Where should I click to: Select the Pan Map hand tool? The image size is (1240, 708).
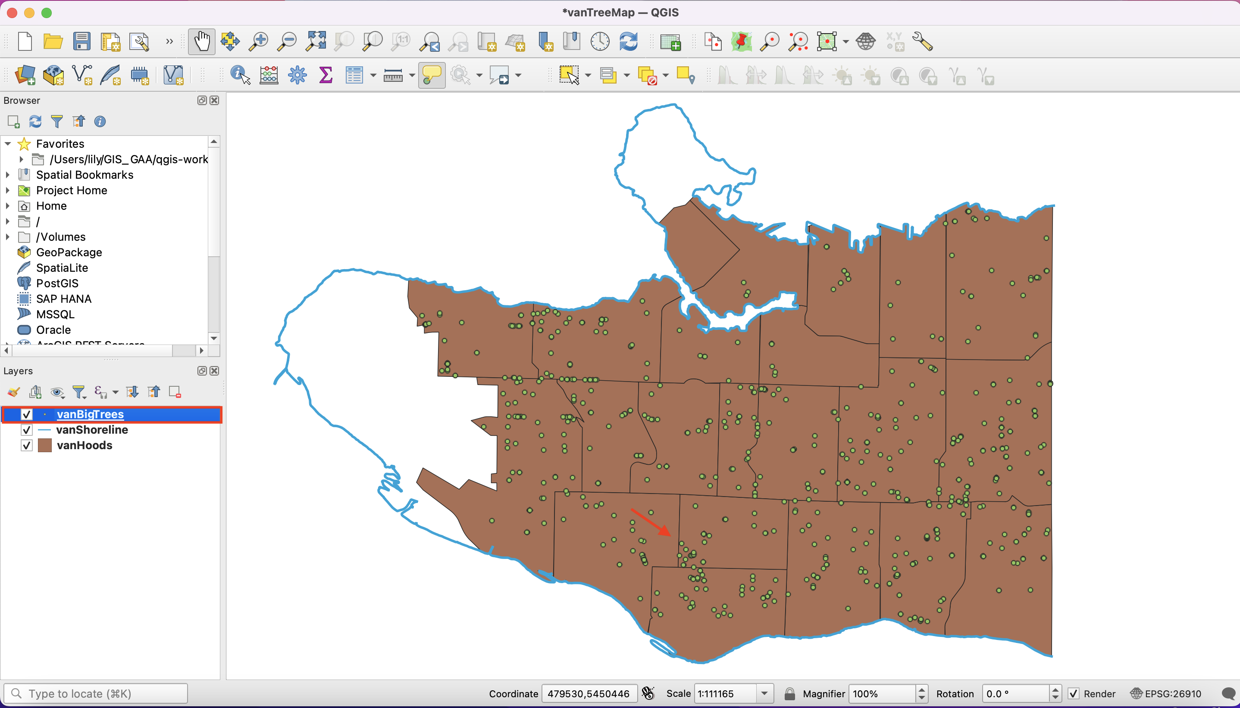point(201,42)
